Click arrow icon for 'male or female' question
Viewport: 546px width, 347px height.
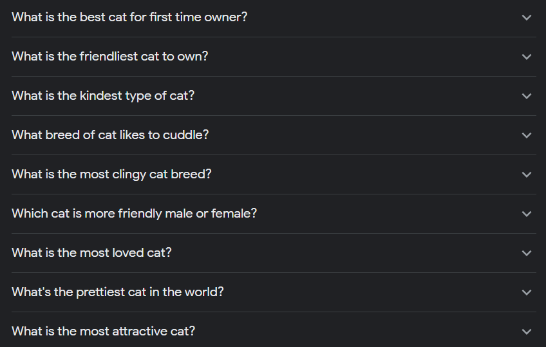527,214
